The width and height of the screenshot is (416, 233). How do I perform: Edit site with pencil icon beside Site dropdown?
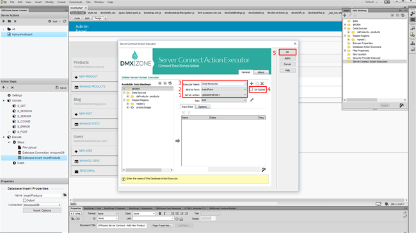[252, 100]
